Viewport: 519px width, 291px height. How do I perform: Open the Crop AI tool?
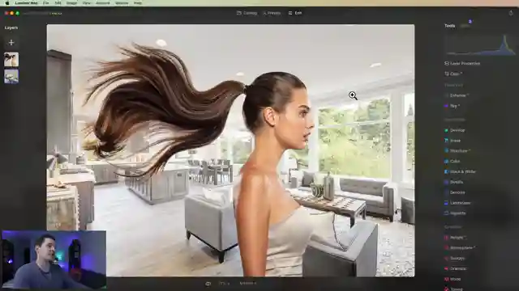click(453, 74)
